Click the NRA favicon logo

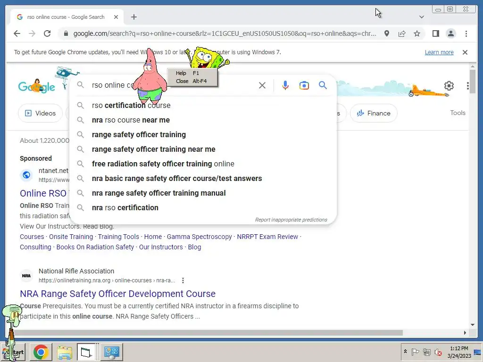pyautogui.click(x=26, y=276)
